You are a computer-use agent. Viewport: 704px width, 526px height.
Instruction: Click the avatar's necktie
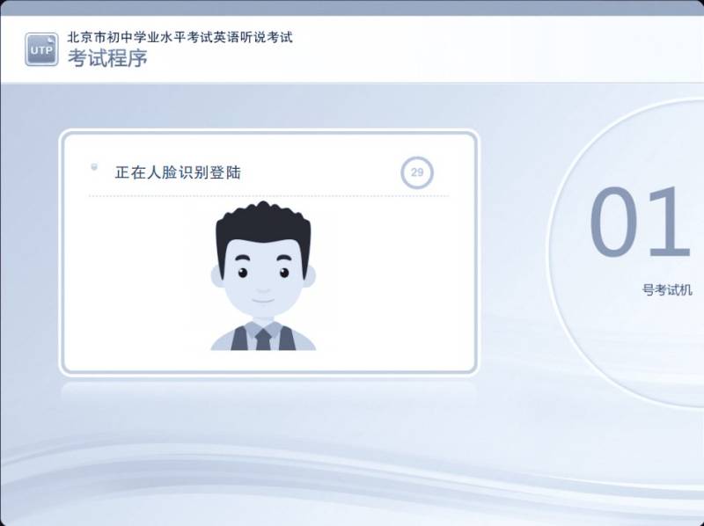263,340
